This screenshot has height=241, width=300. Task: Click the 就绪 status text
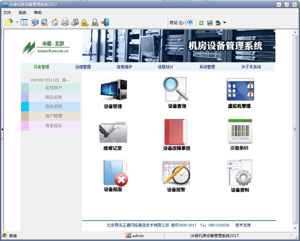click(13, 236)
